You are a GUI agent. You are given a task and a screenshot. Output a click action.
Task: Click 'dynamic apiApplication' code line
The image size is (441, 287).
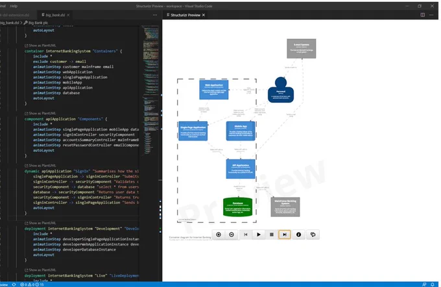coord(82,171)
